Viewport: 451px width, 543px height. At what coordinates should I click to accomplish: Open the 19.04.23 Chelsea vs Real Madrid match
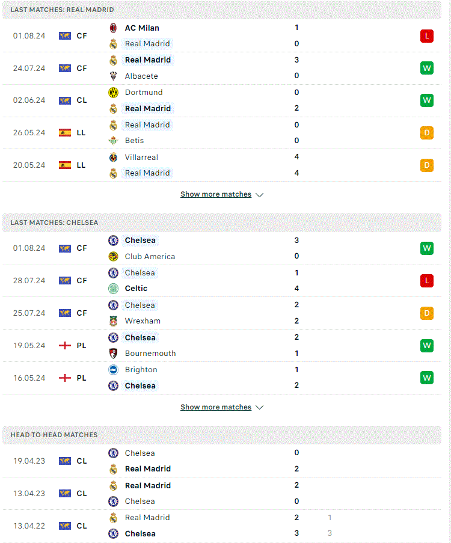click(x=222, y=461)
